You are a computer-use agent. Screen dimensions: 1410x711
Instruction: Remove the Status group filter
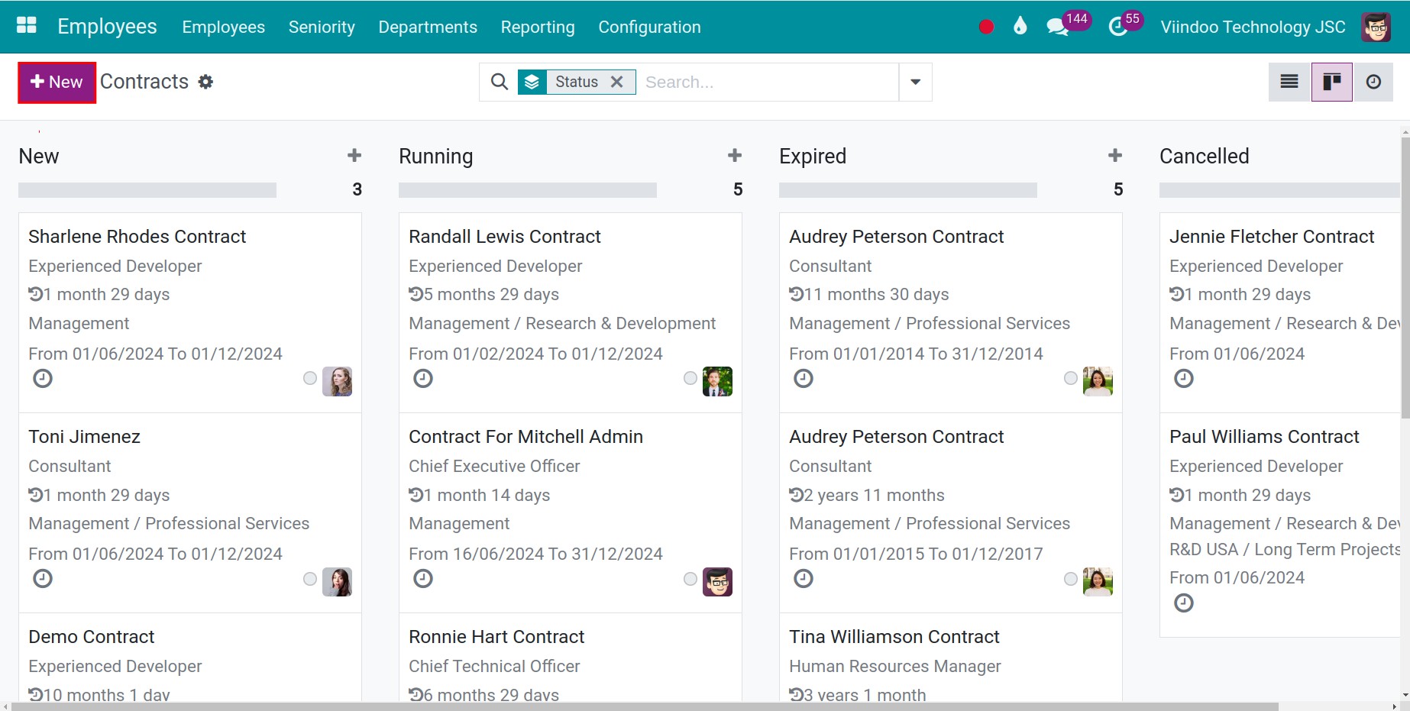[617, 82]
